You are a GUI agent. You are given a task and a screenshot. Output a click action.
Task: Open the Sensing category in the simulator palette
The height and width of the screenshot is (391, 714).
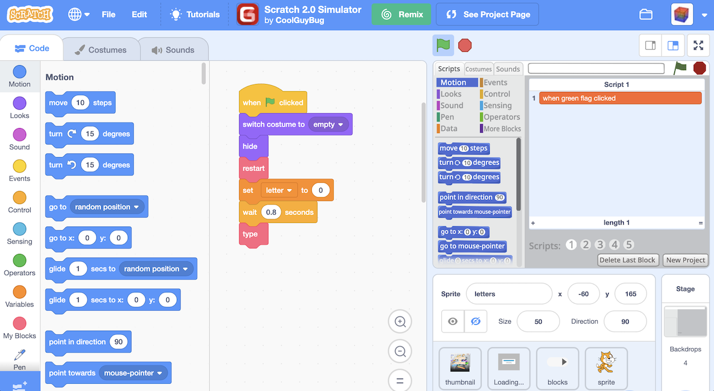(x=498, y=105)
